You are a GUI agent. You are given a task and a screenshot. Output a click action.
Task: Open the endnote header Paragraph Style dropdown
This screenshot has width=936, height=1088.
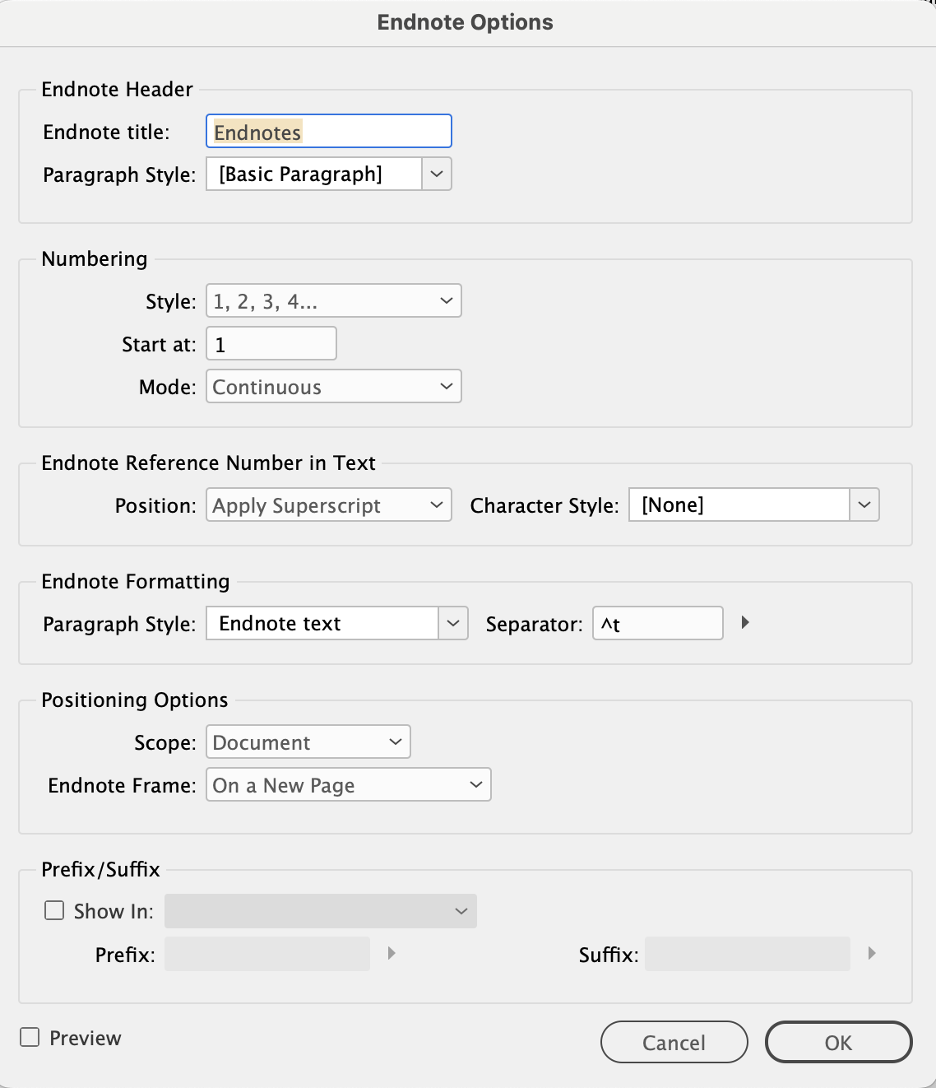tap(437, 174)
